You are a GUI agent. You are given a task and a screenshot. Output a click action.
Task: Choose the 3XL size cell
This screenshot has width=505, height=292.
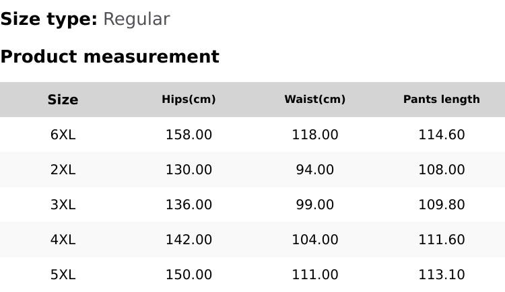63,205
